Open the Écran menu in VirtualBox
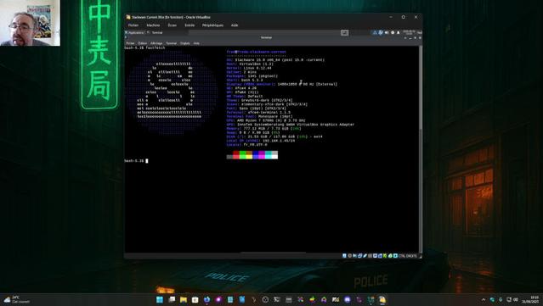The width and height of the screenshot is (543, 306). point(173,25)
